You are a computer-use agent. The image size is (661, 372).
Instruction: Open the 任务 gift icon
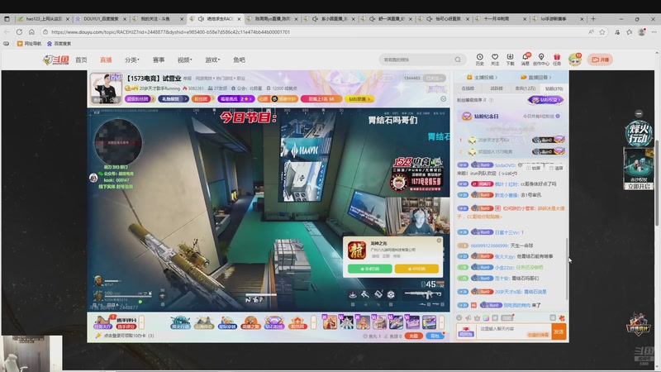point(557,60)
